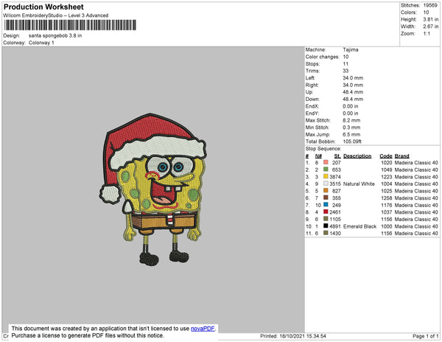Click the 'Stops:' label
Viewport: 442px width, 342px height.
(x=312, y=64)
